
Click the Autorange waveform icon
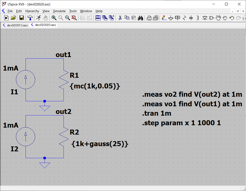[83, 18]
